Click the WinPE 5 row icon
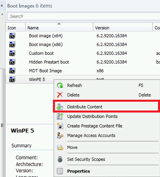This screenshot has width=160, height=177. point(12,79)
